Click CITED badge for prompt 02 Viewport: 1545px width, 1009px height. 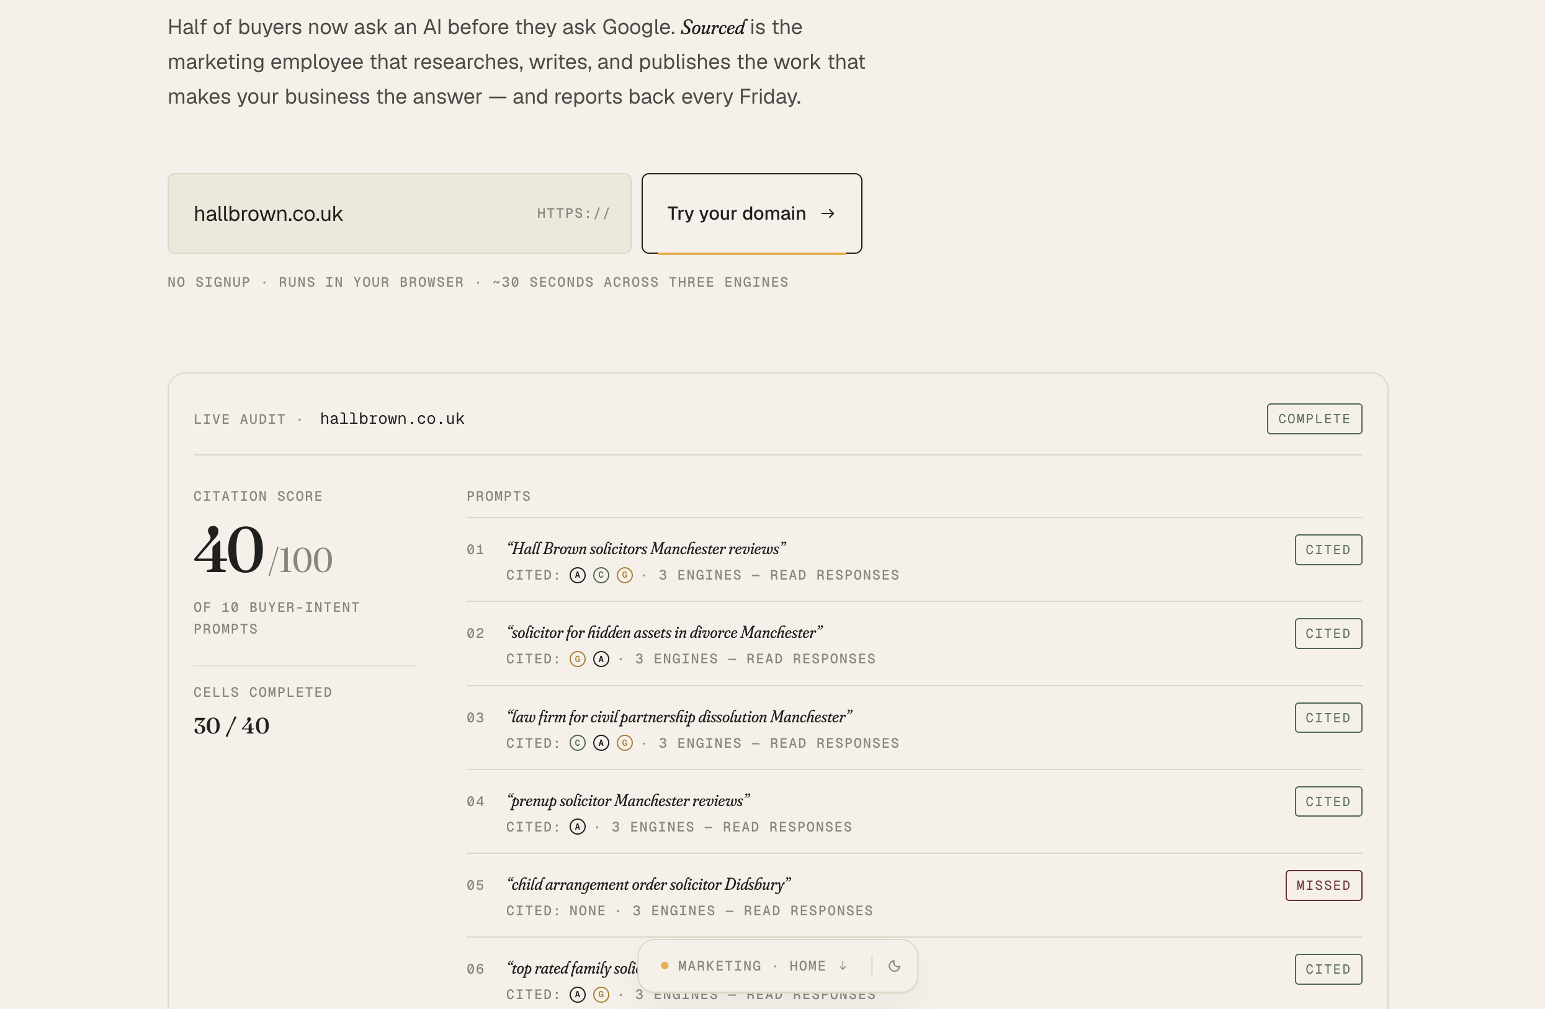click(x=1328, y=633)
